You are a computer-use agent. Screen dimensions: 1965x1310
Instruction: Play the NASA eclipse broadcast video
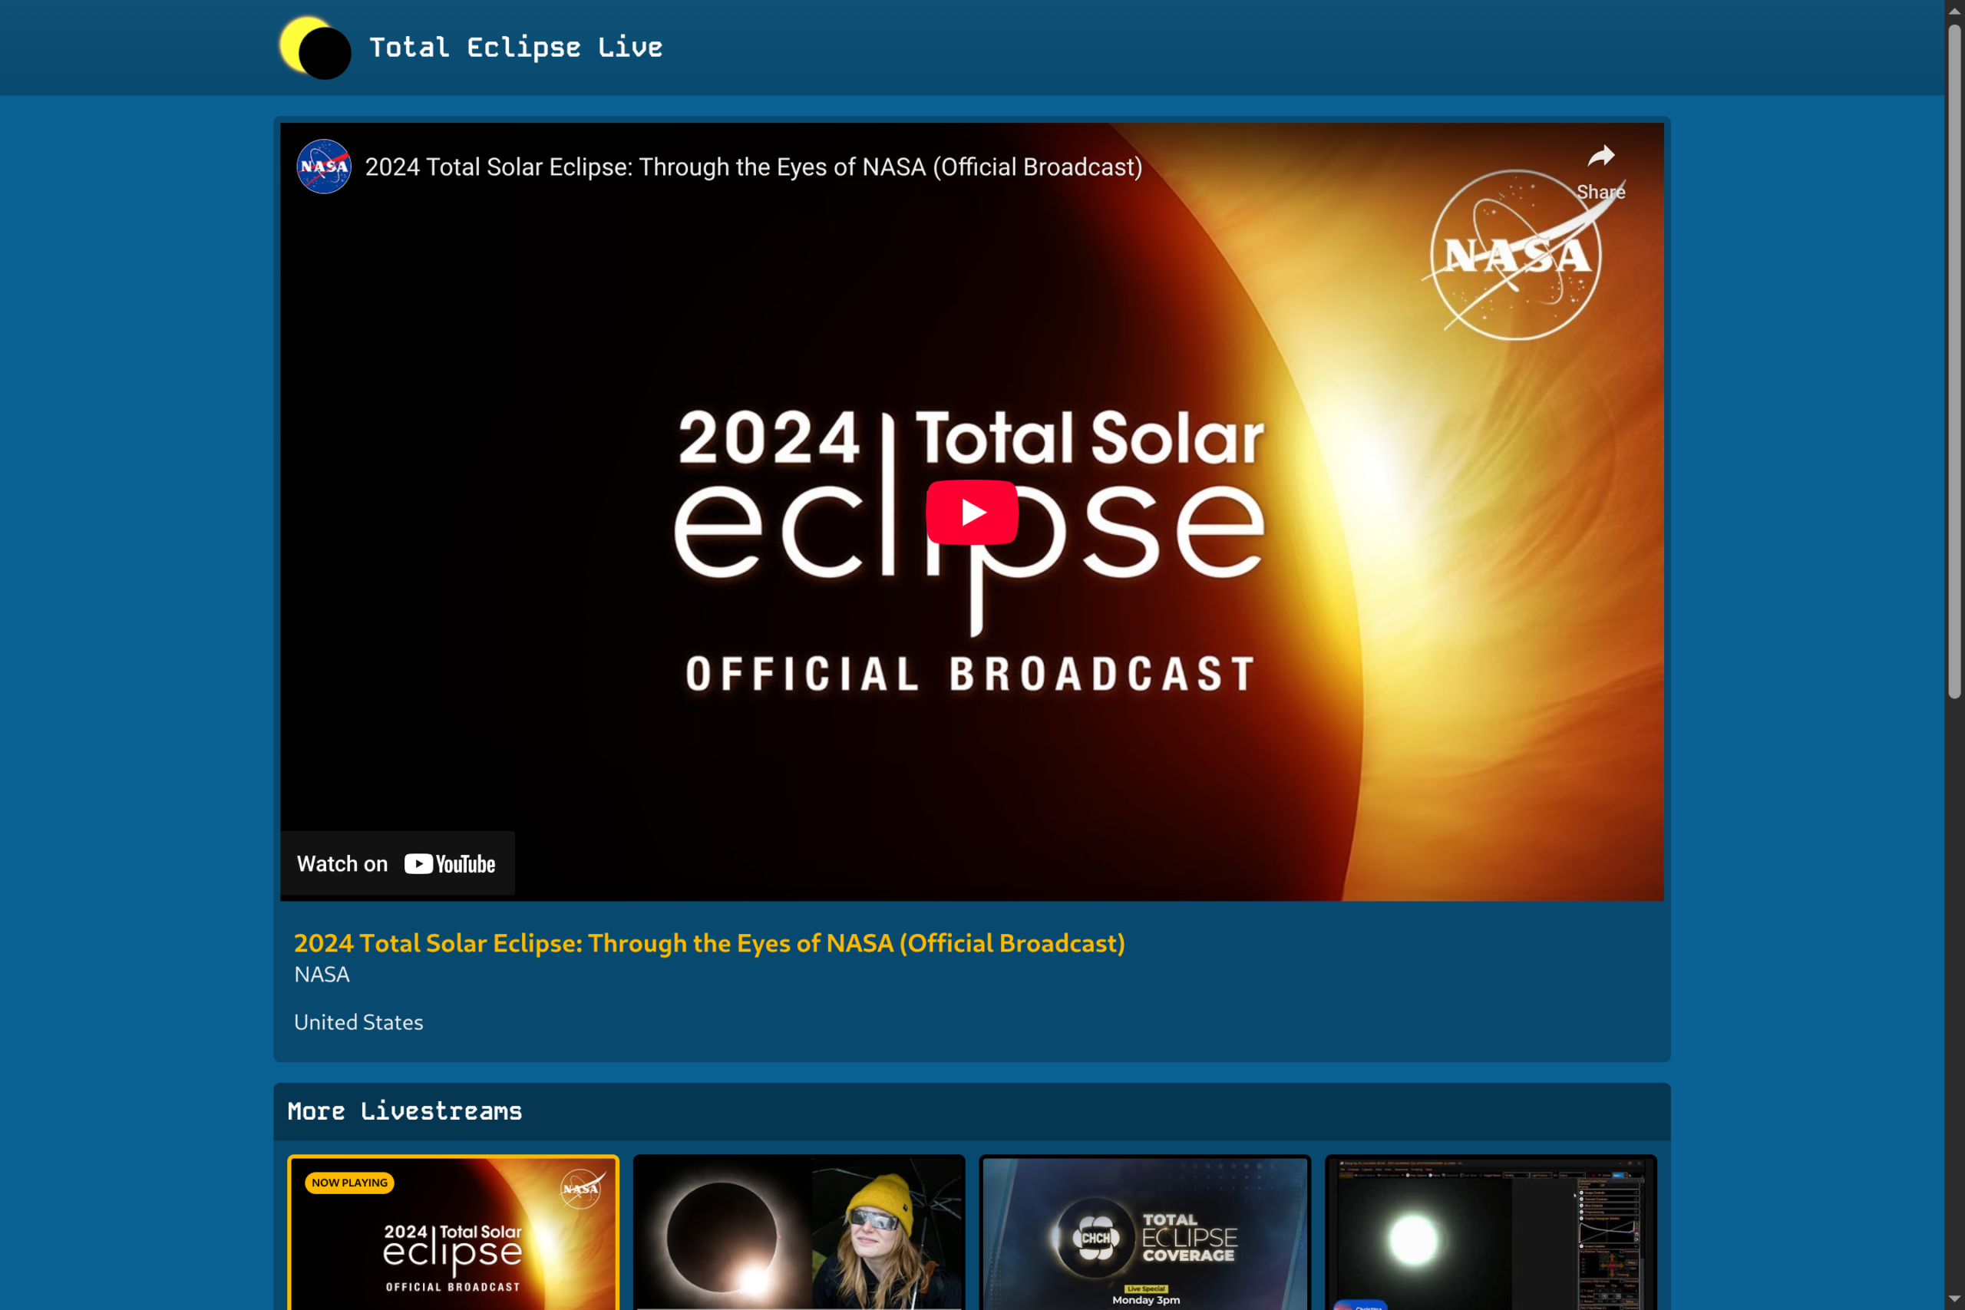click(x=972, y=512)
